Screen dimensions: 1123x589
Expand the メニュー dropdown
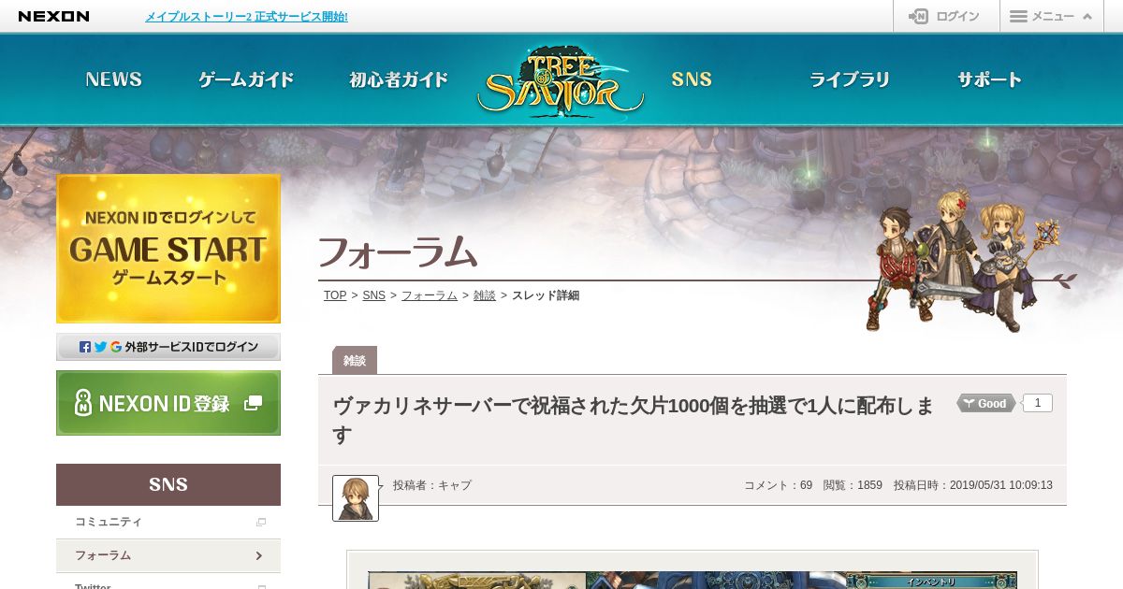(x=1052, y=16)
